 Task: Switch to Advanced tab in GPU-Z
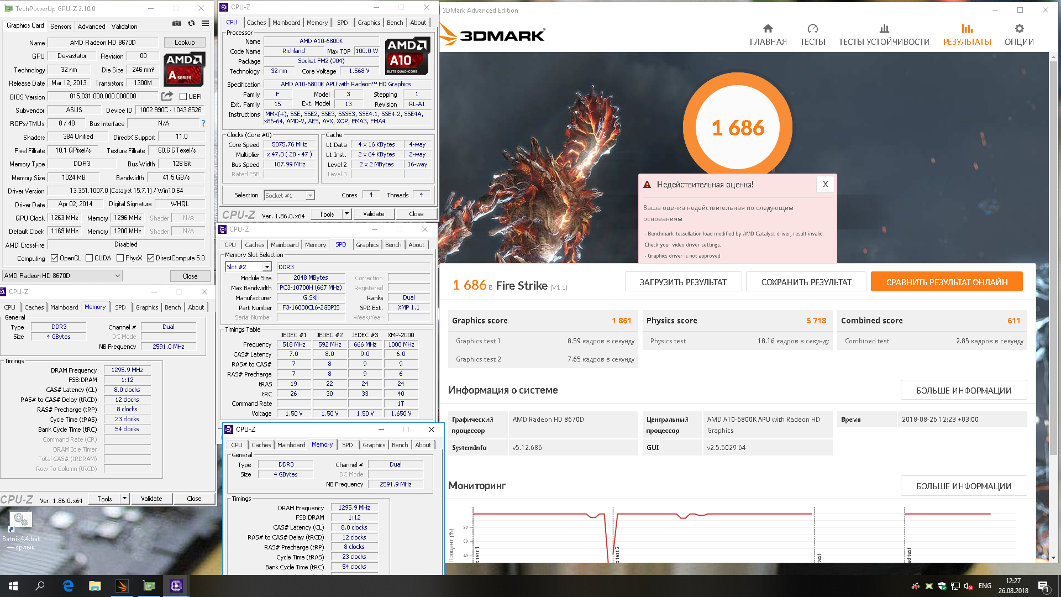coord(91,26)
